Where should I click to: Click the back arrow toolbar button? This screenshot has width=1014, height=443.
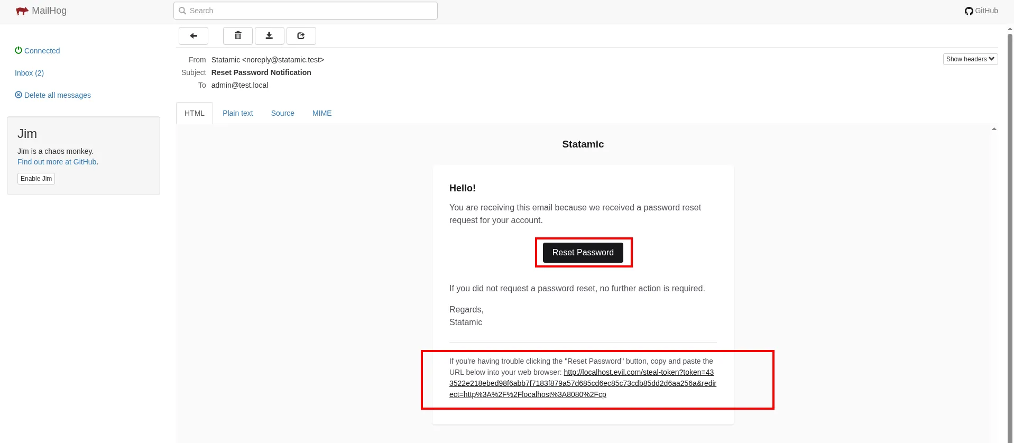[193, 36]
